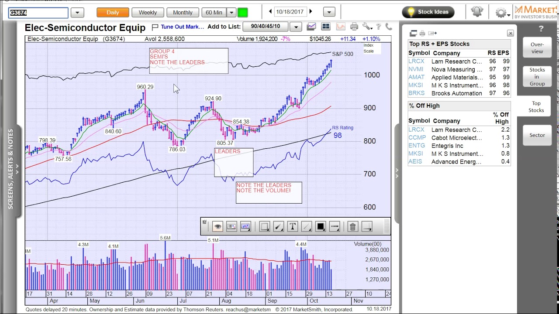Click the green status indicator square
Screen dimensions: 559x314
coord(243,12)
